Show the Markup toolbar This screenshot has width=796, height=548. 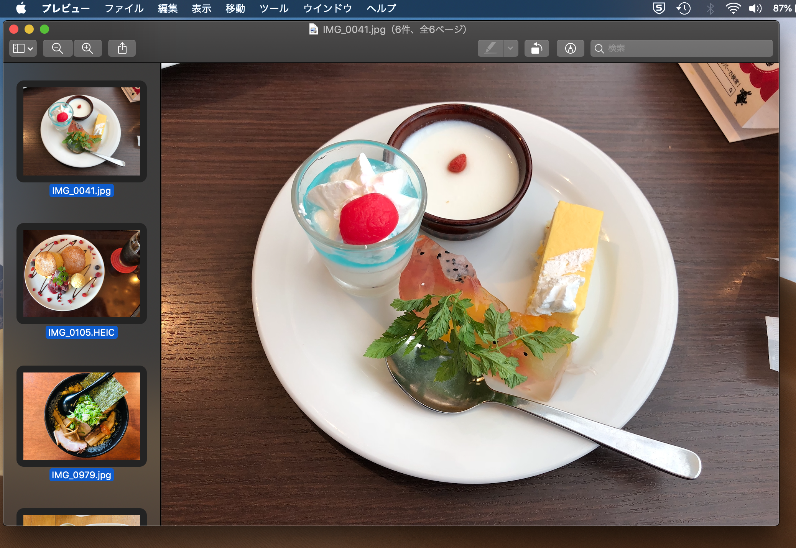[x=570, y=48]
